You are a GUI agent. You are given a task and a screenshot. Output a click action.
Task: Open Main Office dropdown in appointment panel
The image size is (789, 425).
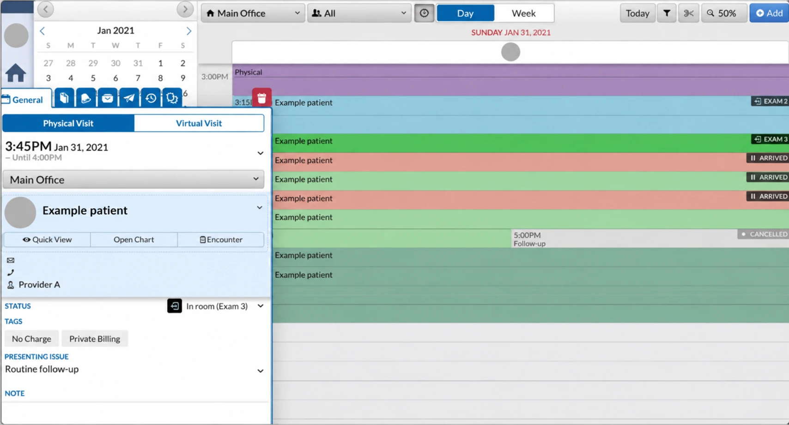click(x=134, y=180)
